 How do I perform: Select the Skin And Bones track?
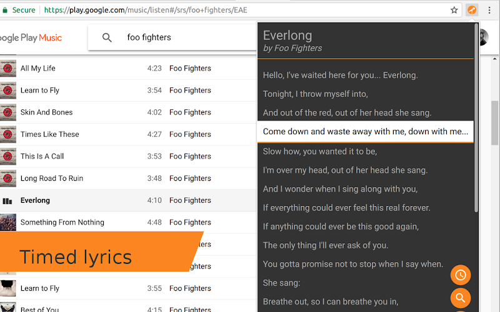tap(46, 112)
